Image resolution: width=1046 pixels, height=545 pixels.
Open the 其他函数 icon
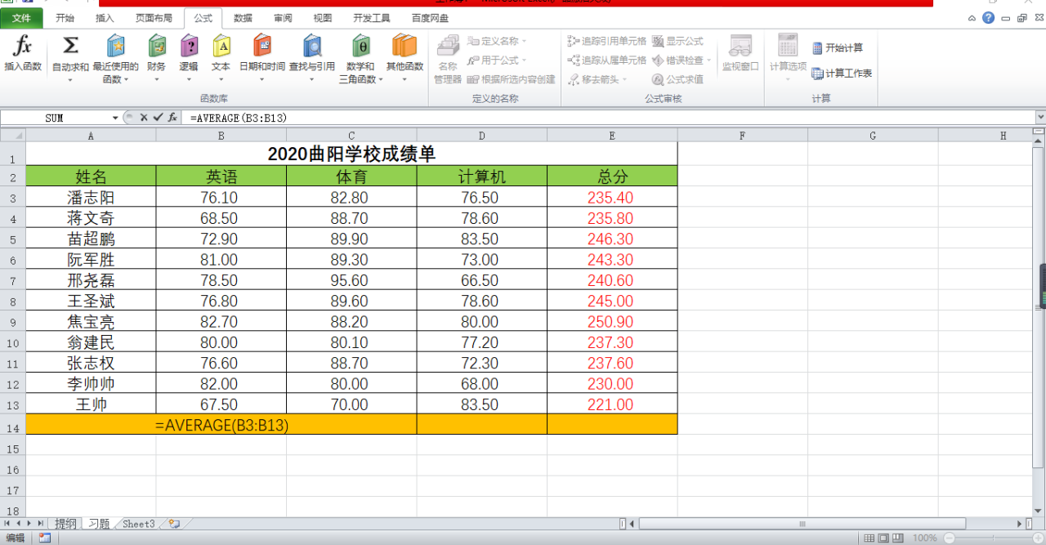pos(405,46)
